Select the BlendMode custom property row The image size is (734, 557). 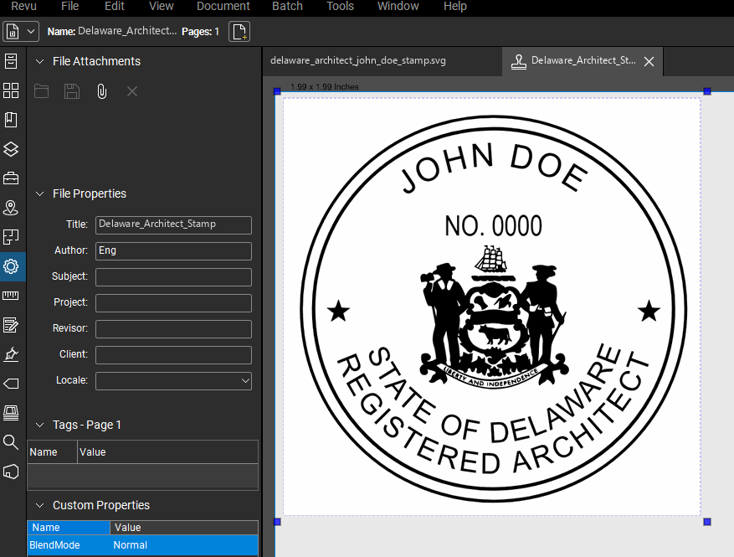[x=143, y=545]
